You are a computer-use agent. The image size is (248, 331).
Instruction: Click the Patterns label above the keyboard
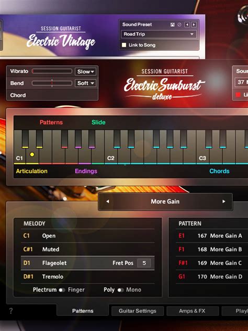click(51, 122)
